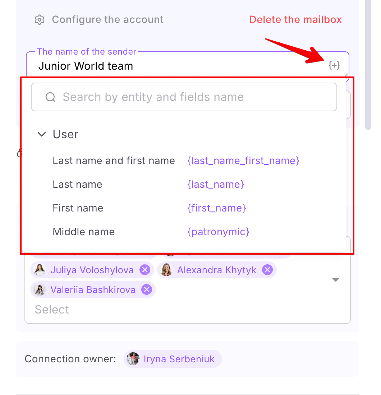
Task: Click in the Search by entity and fields name box
Action: [x=184, y=97]
